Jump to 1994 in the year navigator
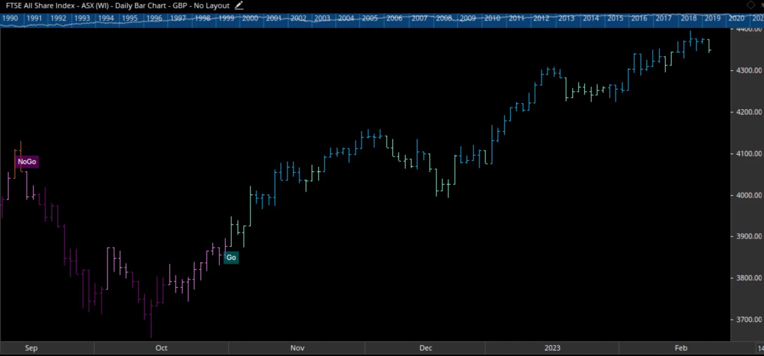This screenshot has width=764, height=356. [x=106, y=18]
